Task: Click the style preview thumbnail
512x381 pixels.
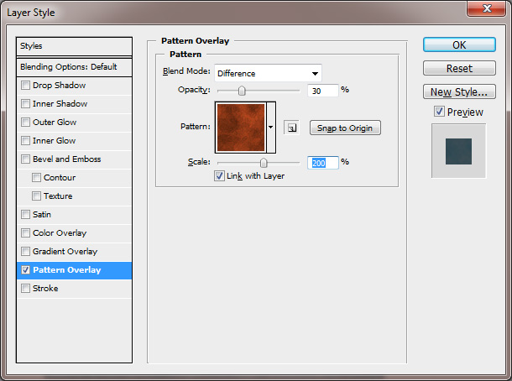Action: pos(458,151)
